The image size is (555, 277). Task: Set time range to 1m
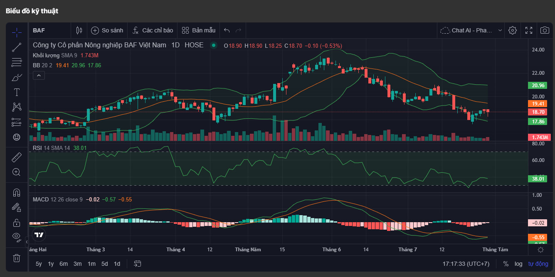tap(91, 264)
